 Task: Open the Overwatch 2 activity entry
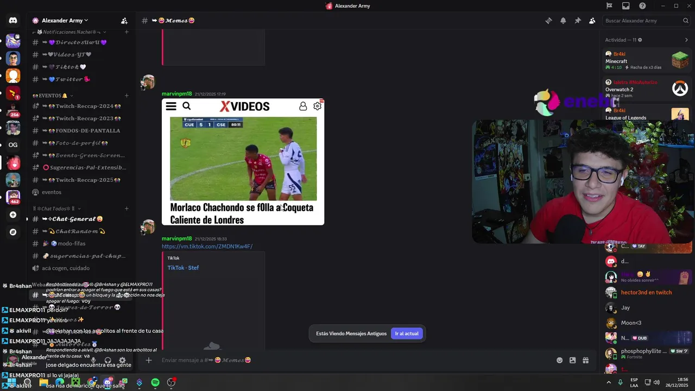pos(646,89)
